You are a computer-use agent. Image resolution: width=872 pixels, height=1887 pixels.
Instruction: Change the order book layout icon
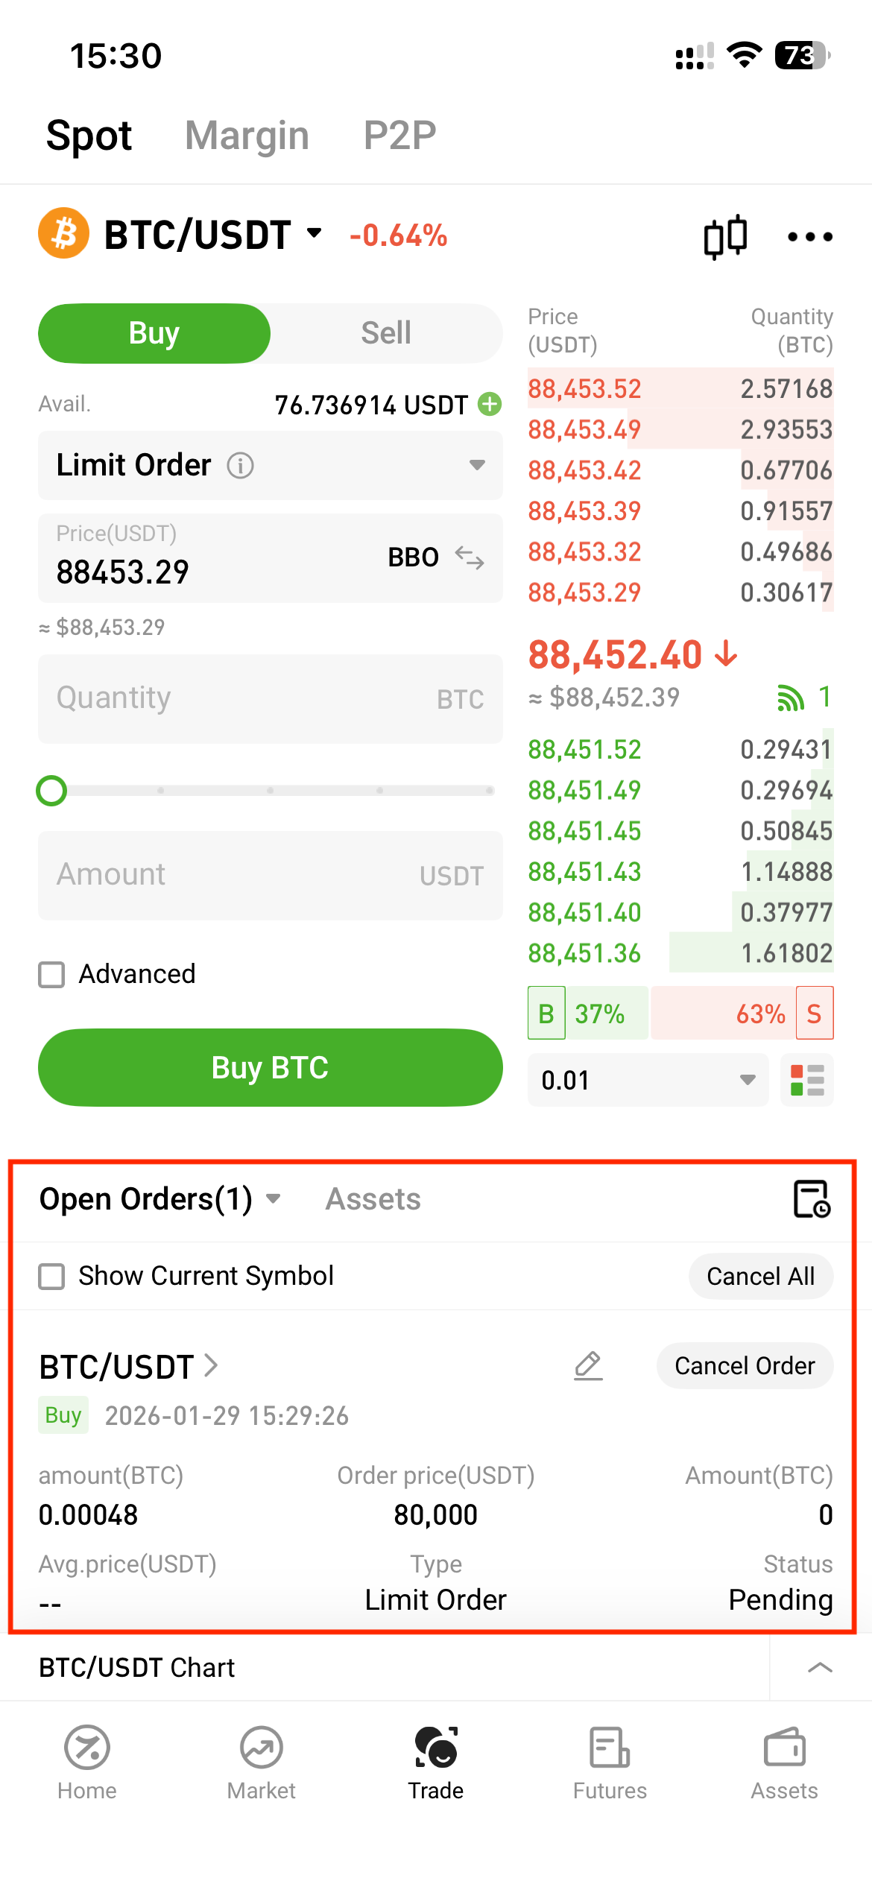coord(807,1080)
